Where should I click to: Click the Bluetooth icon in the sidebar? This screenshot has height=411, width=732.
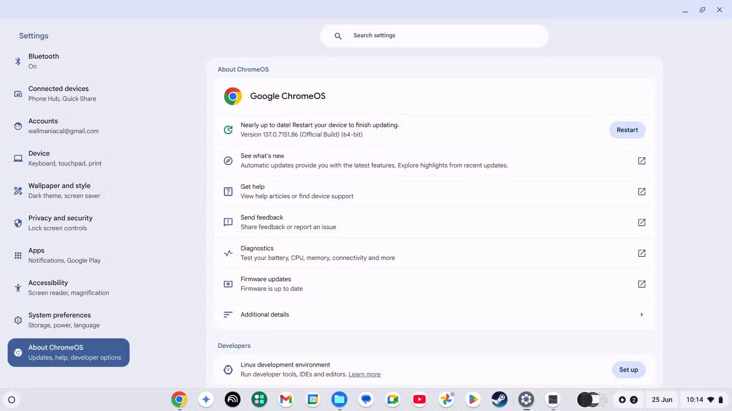(x=18, y=61)
